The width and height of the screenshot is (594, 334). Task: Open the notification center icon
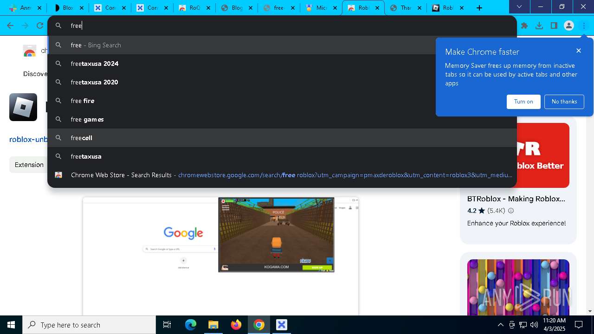[579, 325]
